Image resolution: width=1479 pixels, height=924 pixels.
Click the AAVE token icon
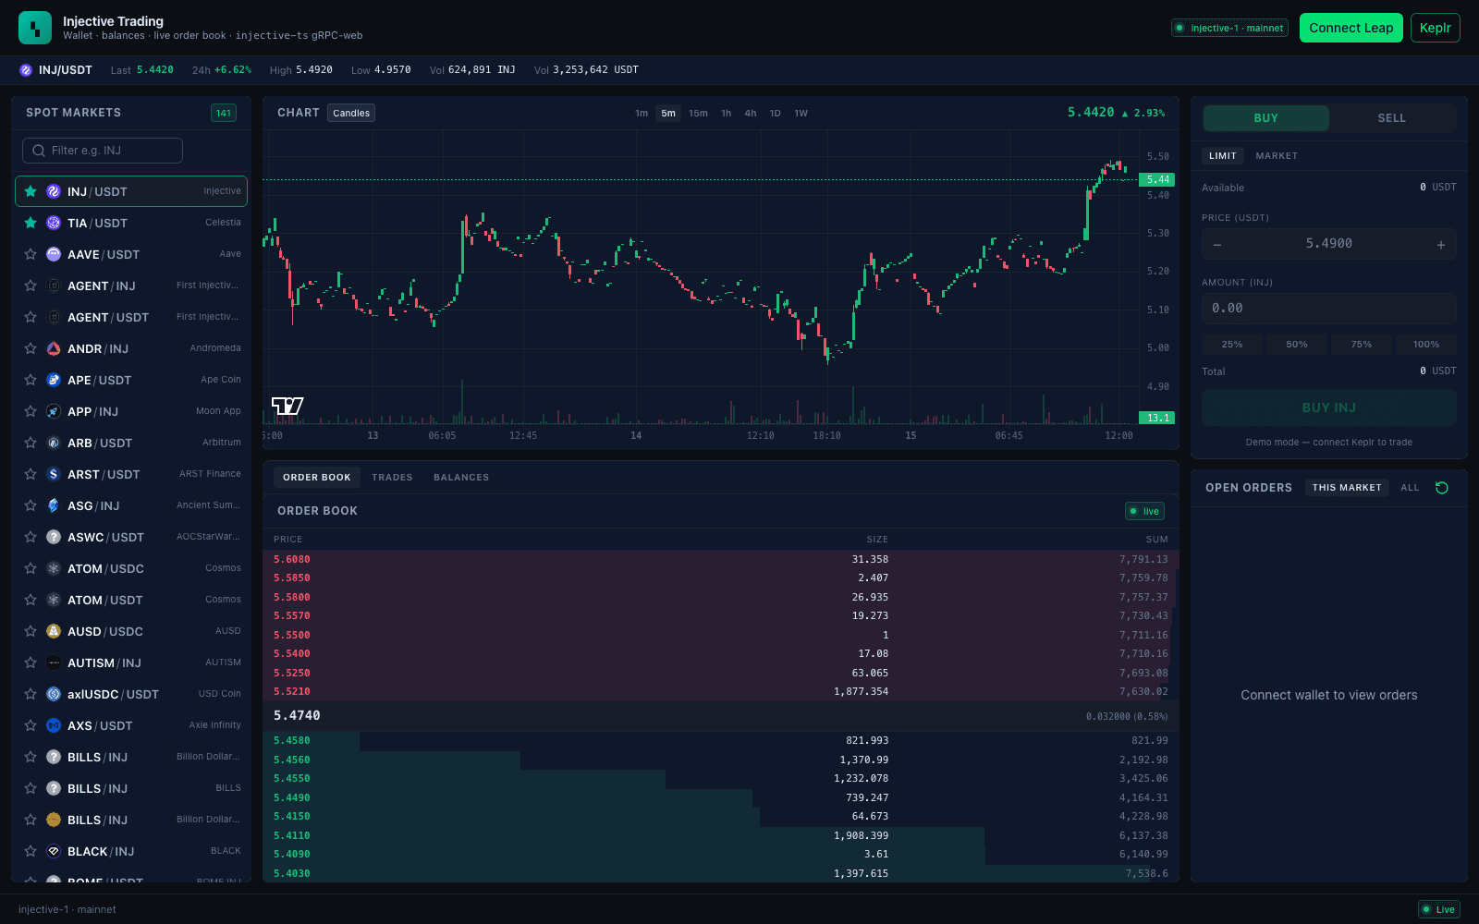click(54, 254)
